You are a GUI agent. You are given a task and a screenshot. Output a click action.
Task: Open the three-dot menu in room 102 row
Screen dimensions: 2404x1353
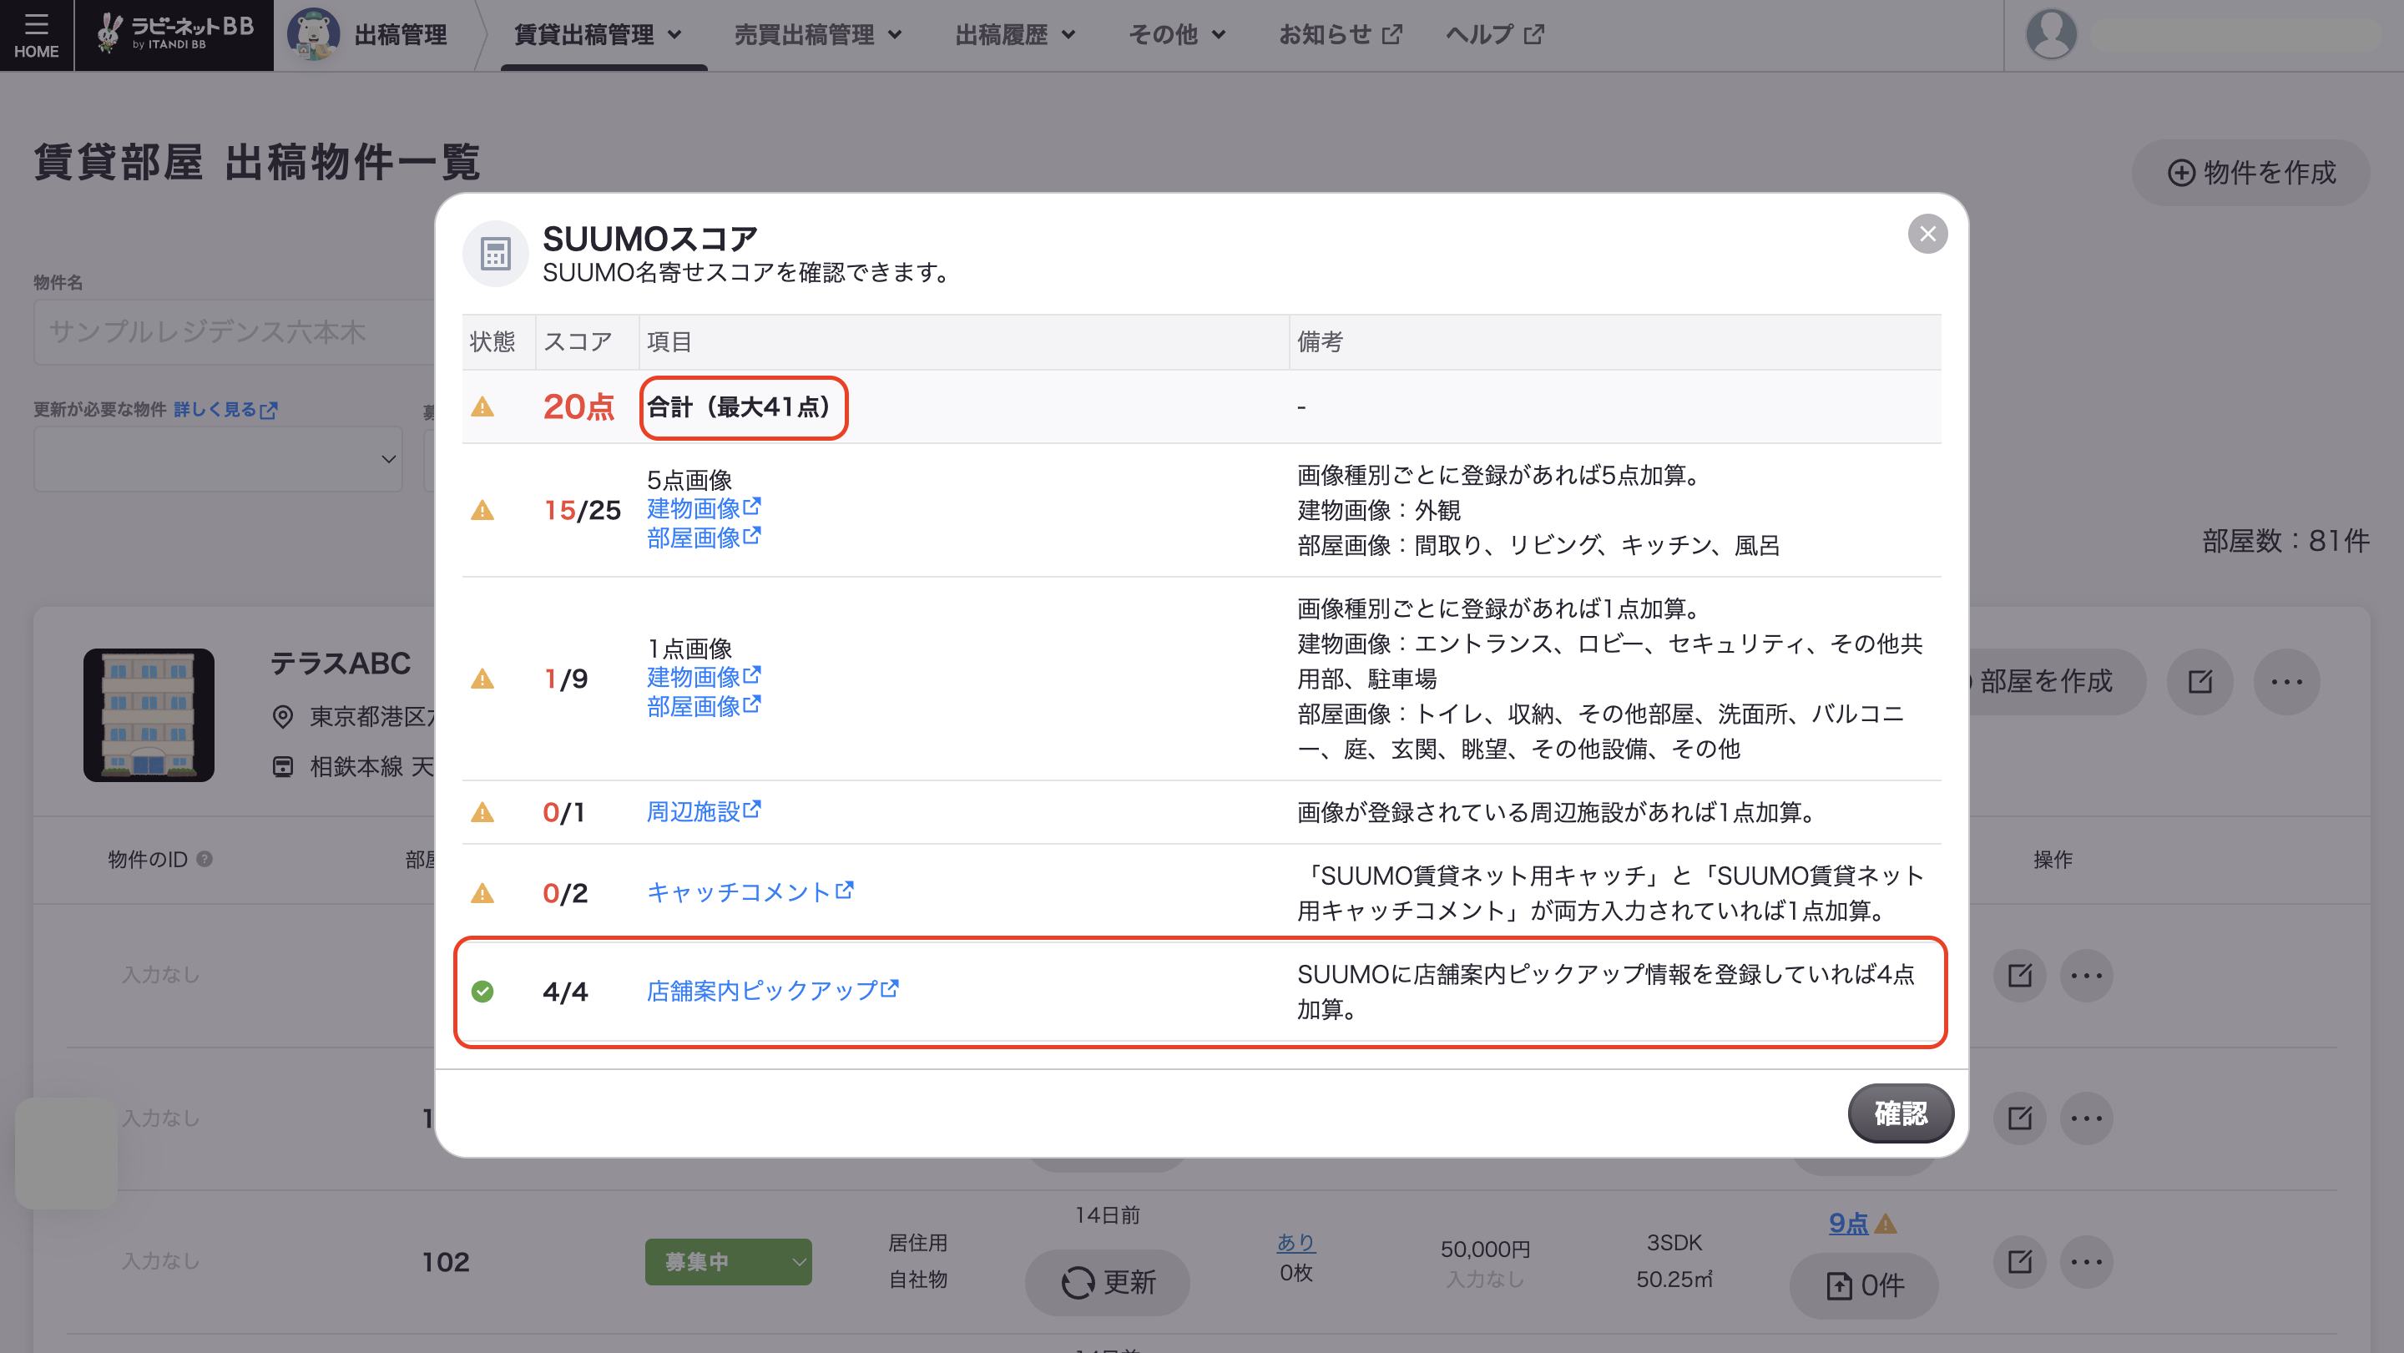(2086, 1261)
